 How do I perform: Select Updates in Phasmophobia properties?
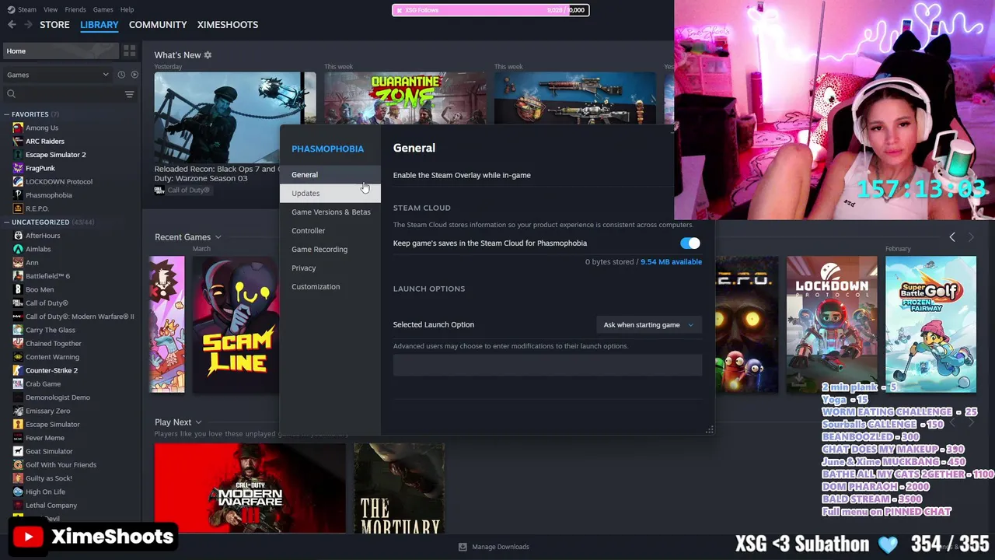(x=330, y=194)
